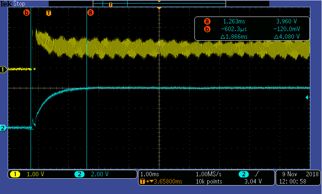Click the cursor 'b' marker above the graticule
The height and width of the screenshot is (194, 322).
(27, 13)
